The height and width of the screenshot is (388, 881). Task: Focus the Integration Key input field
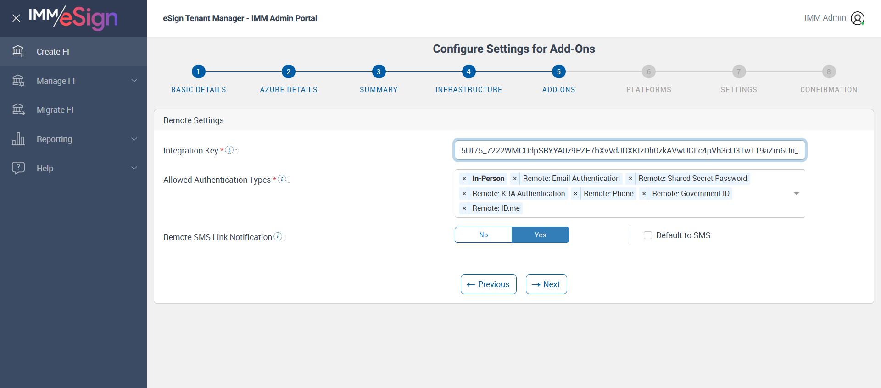pyautogui.click(x=630, y=151)
